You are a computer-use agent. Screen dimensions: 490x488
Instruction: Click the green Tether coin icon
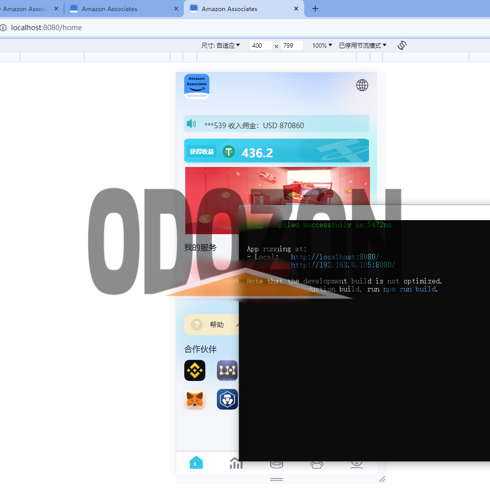pos(229,152)
